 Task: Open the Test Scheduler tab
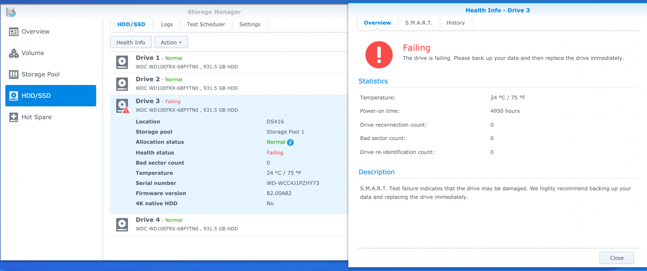tap(206, 24)
